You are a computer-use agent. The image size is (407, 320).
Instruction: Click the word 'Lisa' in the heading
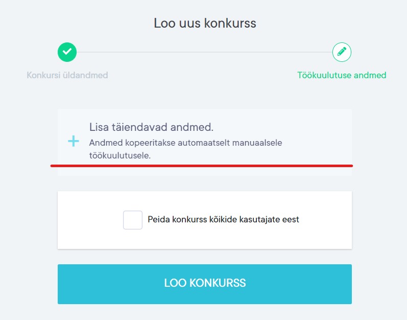pos(99,127)
